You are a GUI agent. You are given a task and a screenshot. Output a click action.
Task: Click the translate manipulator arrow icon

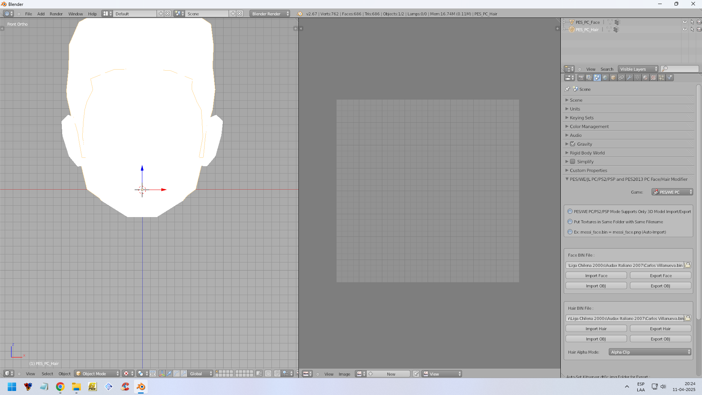pos(169,373)
